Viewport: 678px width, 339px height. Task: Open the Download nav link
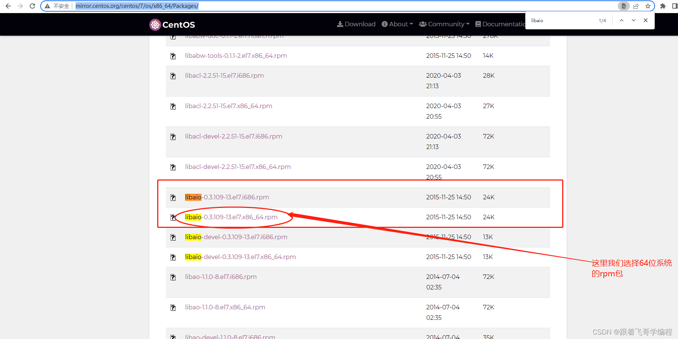(x=356, y=24)
